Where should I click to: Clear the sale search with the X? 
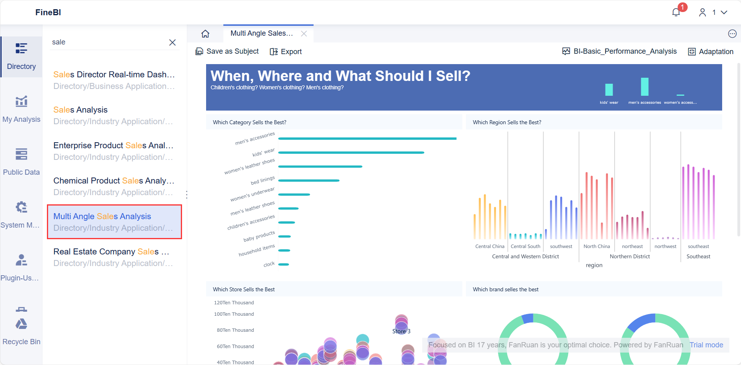(172, 42)
